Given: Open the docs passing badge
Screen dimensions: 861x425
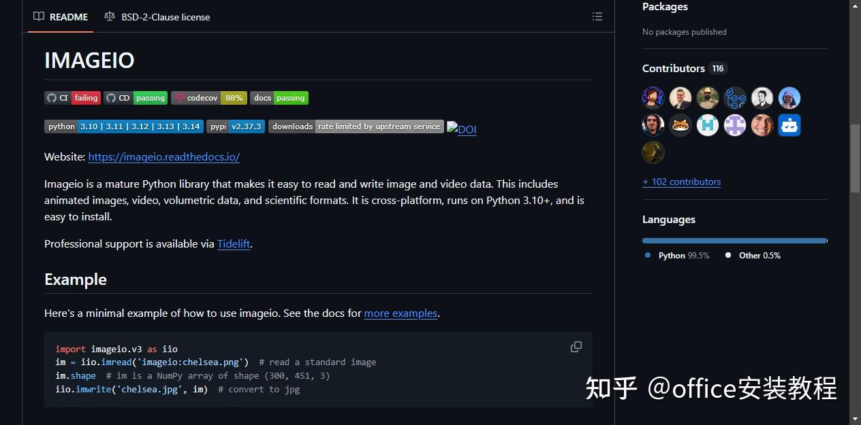Looking at the screenshot, I should pos(279,98).
